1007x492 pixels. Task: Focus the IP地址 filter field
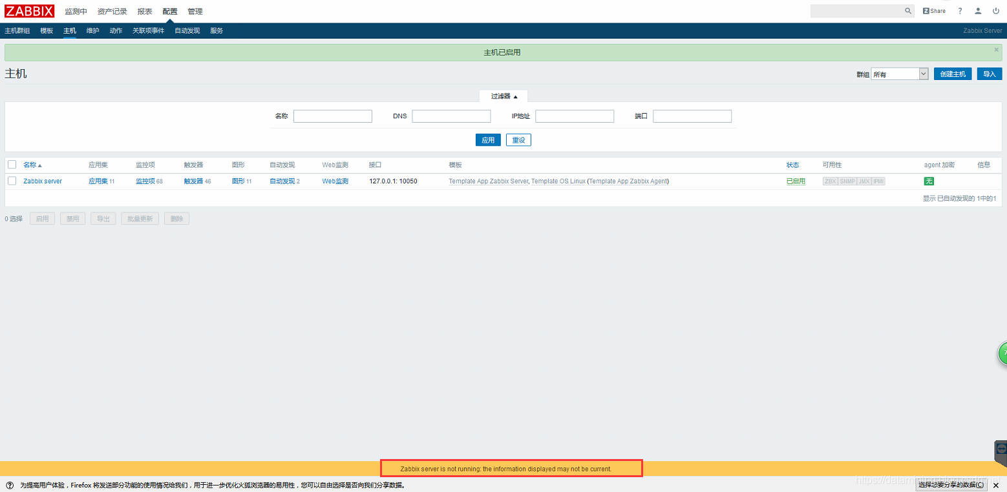point(575,116)
